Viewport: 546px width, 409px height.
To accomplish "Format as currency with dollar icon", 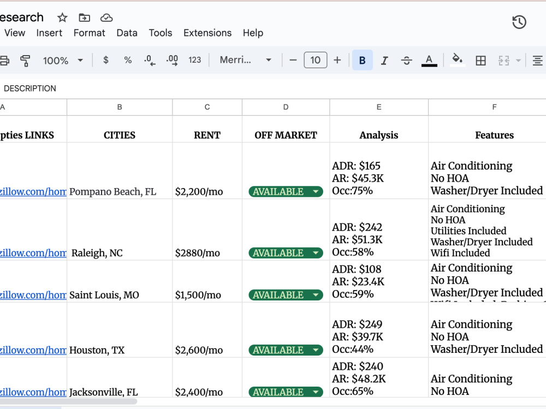I will tap(106, 60).
